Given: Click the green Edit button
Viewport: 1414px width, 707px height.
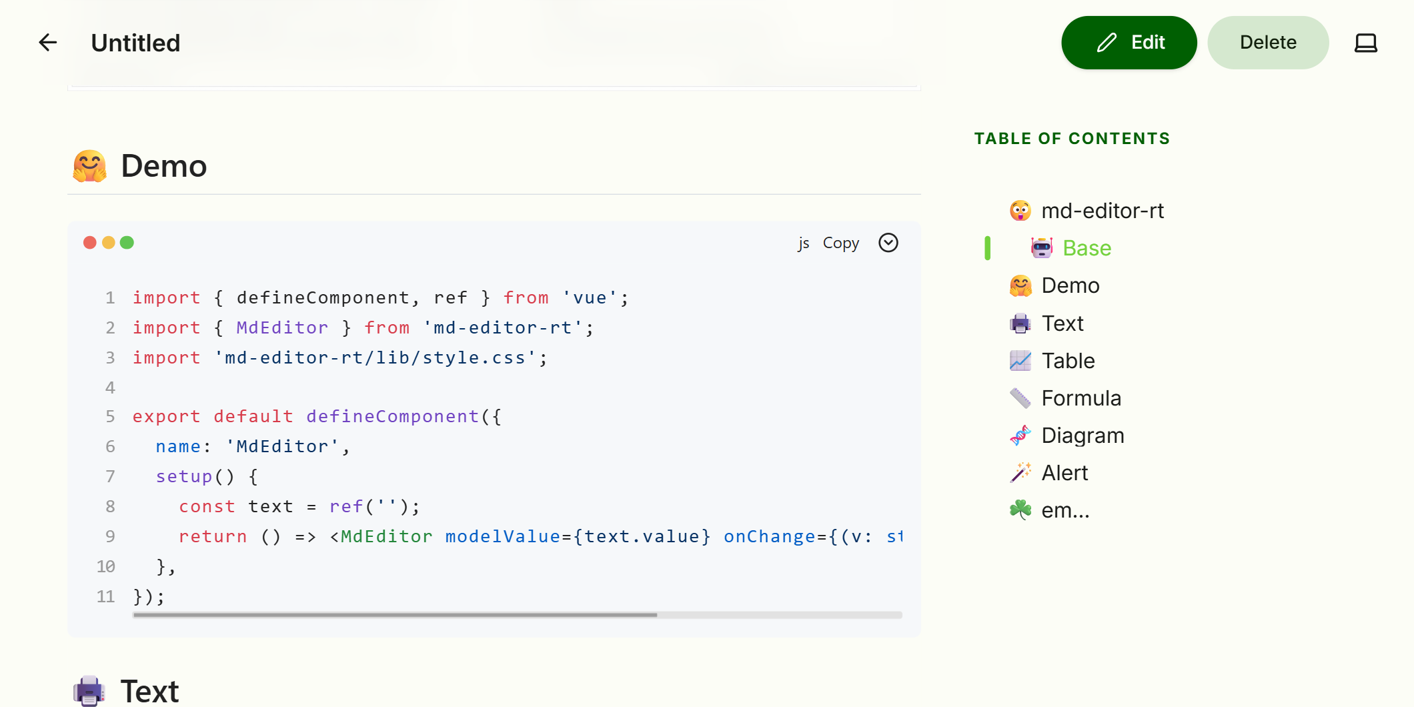Looking at the screenshot, I should [1129, 43].
